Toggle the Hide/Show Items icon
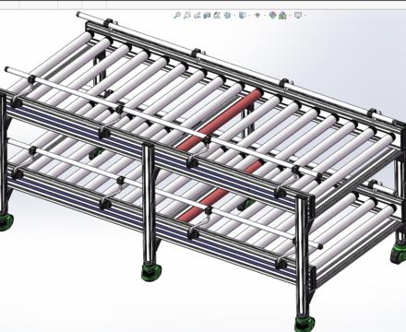Viewport: 406px width, 332px height. (257, 15)
